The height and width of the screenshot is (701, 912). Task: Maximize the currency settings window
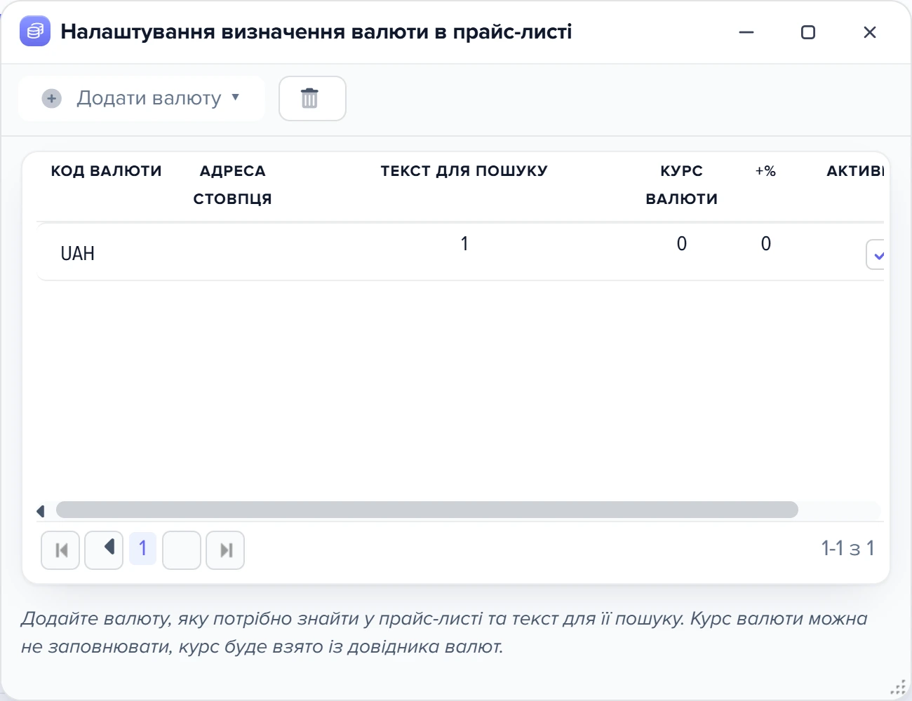pos(808,32)
